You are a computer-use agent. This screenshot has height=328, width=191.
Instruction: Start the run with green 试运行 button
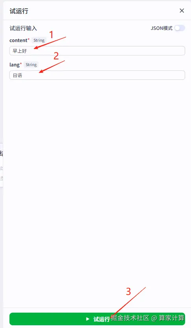97,319
